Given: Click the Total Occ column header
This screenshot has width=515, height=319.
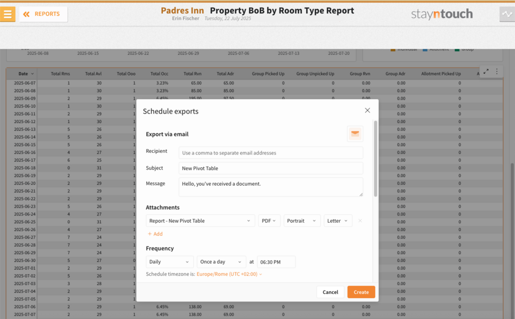Looking at the screenshot, I should pos(160,73).
